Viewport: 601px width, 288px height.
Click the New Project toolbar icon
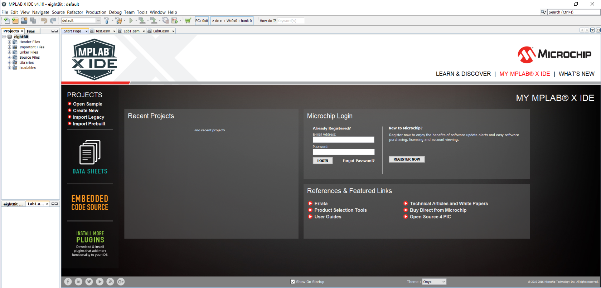[x=15, y=21]
